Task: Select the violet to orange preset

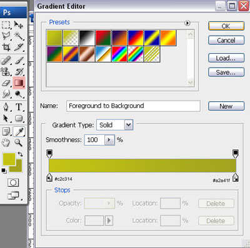Action: point(119,37)
